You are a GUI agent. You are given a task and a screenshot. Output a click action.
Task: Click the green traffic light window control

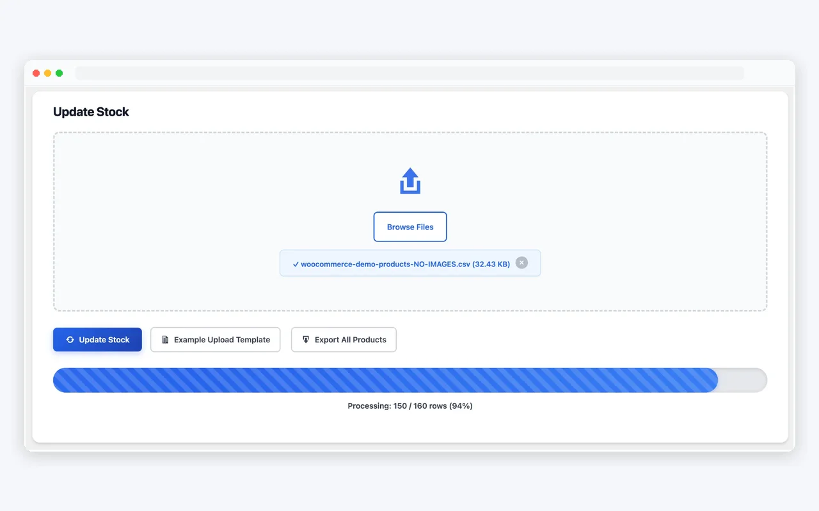[x=60, y=73]
